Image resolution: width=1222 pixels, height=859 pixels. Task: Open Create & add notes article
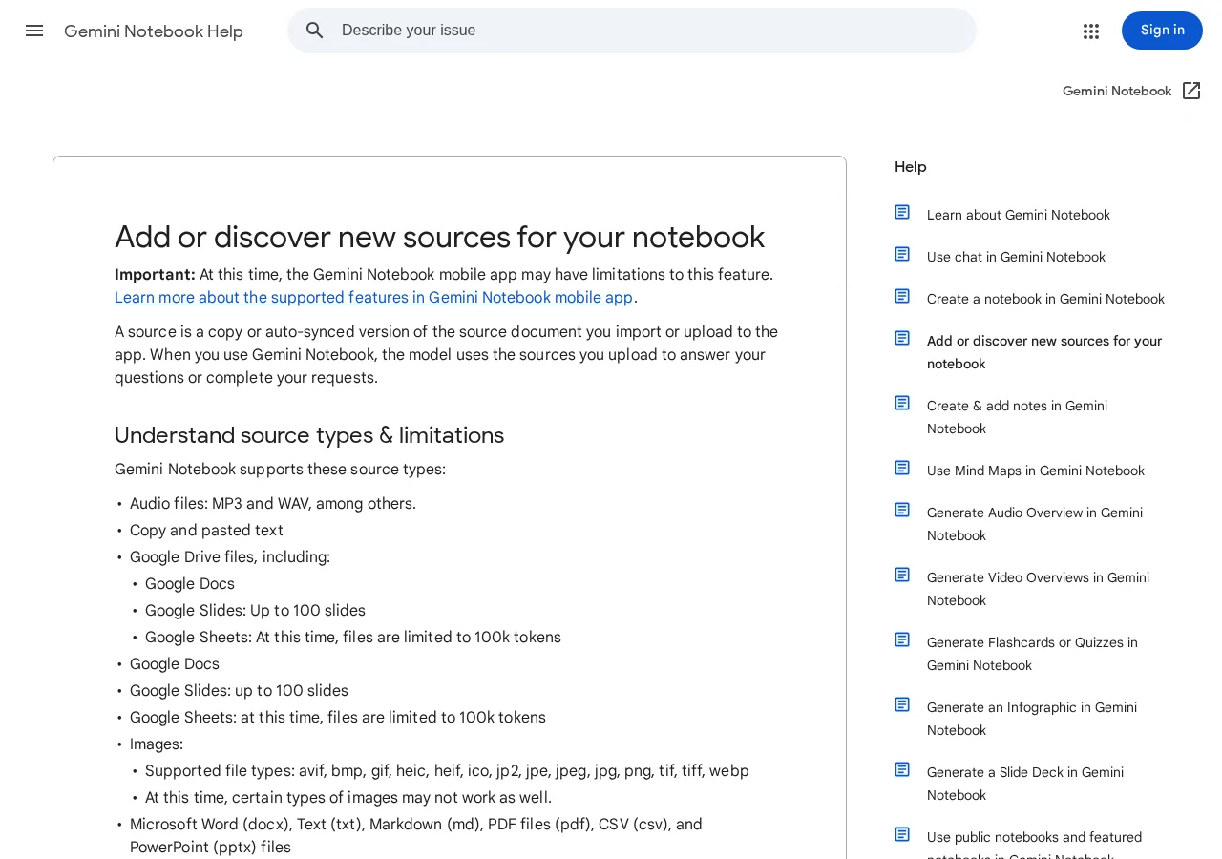[x=1018, y=417]
